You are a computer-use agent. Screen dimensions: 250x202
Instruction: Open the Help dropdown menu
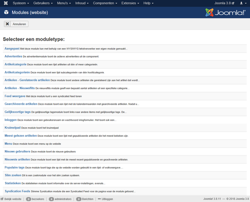[x=149, y=3]
